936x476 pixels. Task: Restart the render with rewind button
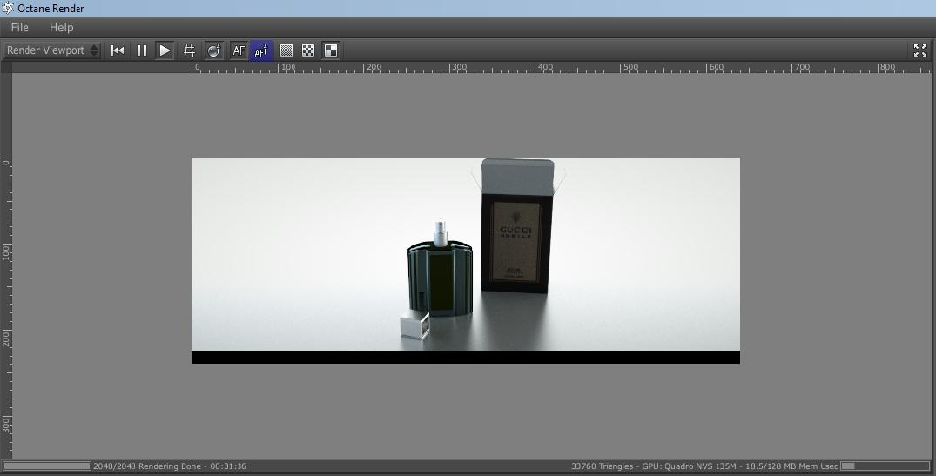pos(118,50)
